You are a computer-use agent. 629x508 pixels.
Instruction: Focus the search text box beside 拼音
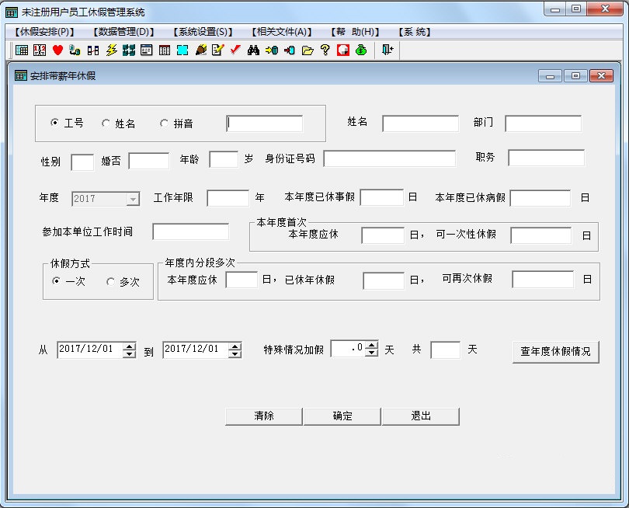[x=264, y=124]
